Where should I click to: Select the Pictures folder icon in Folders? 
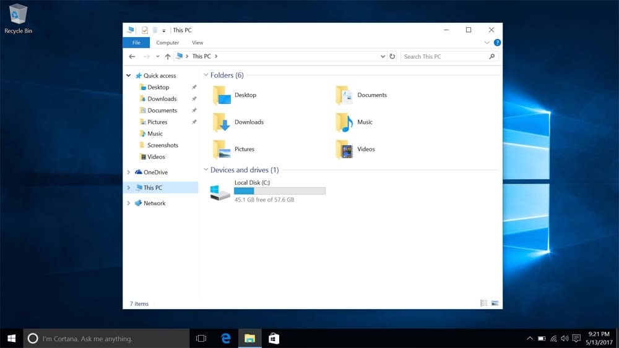pos(222,150)
